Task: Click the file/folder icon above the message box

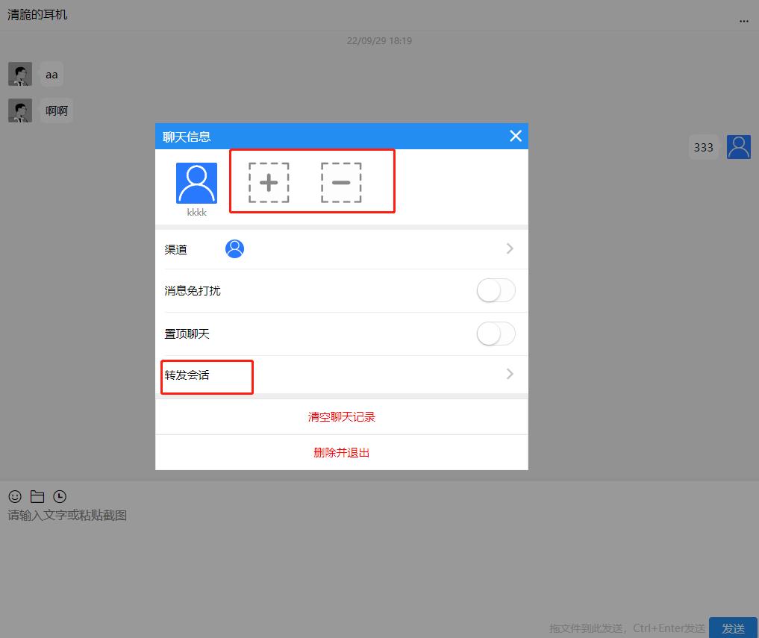Action: 37,495
